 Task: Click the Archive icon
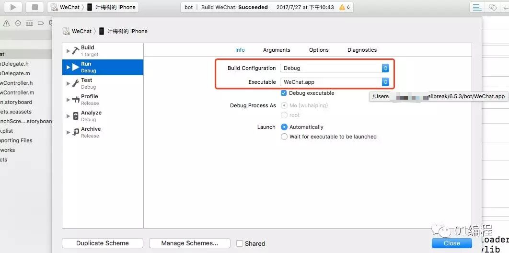[76, 132]
